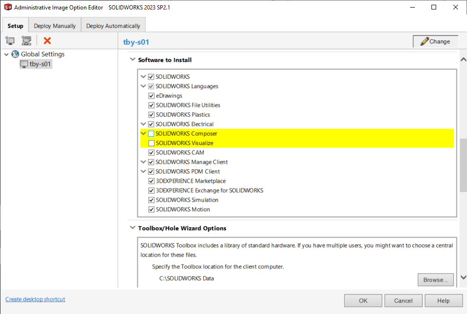Viewport: 467px width, 314px height.
Task: Click the Add Machine toolbar icon
Action: click(10, 41)
